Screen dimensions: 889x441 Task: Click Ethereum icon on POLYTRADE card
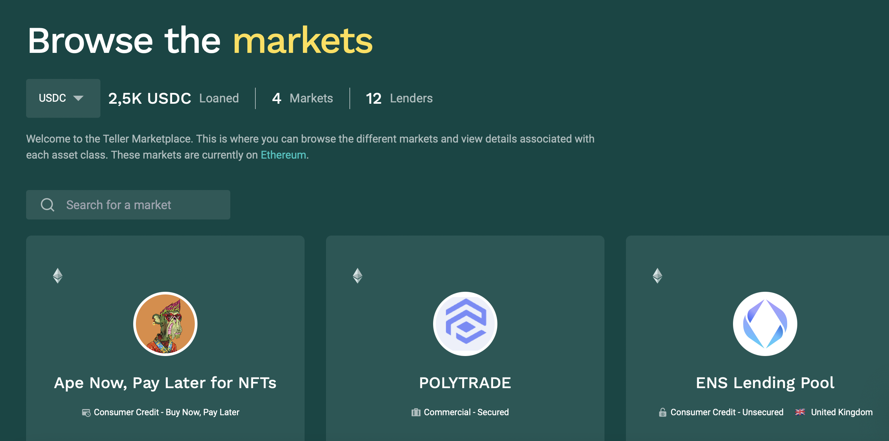point(357,276)
